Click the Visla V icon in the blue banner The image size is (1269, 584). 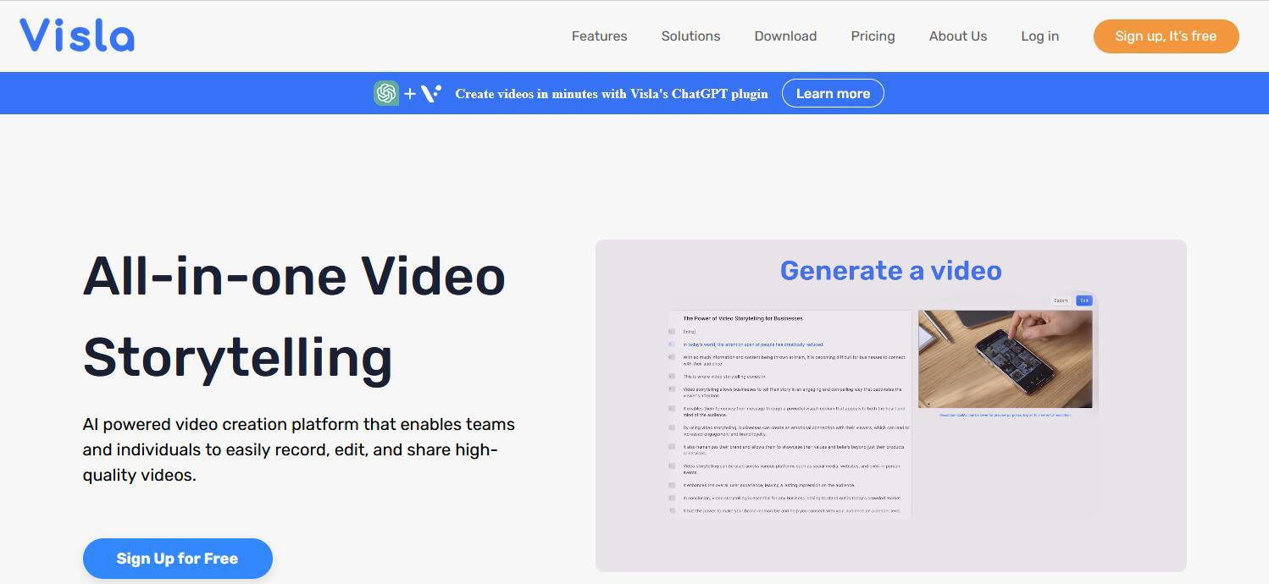431,93
